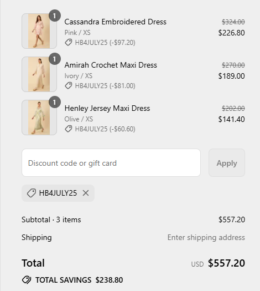Click the Total Savings tags icon
Viewport: 260px width, 291px height.
pyautogui.click(x=27, y=280)
